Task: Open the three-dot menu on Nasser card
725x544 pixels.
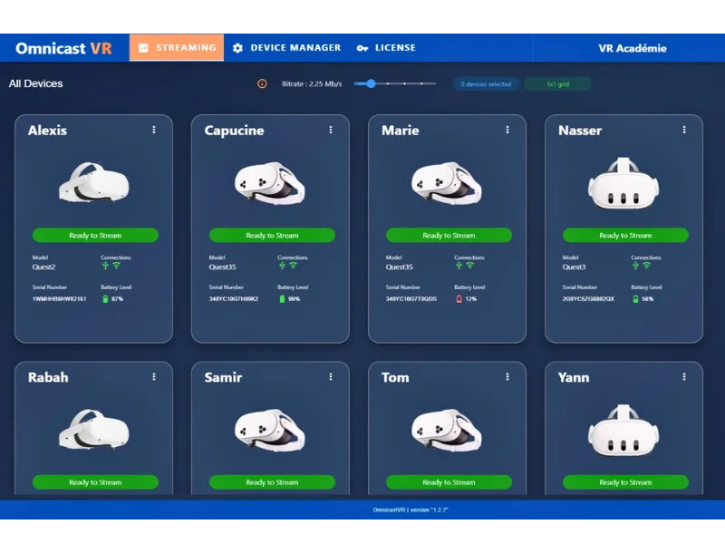Action: (x=684, y=130)
